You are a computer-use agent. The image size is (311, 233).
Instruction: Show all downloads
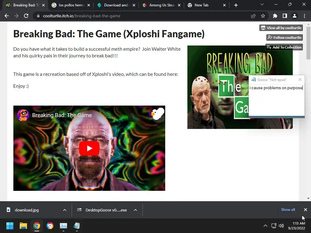[288, 210]
